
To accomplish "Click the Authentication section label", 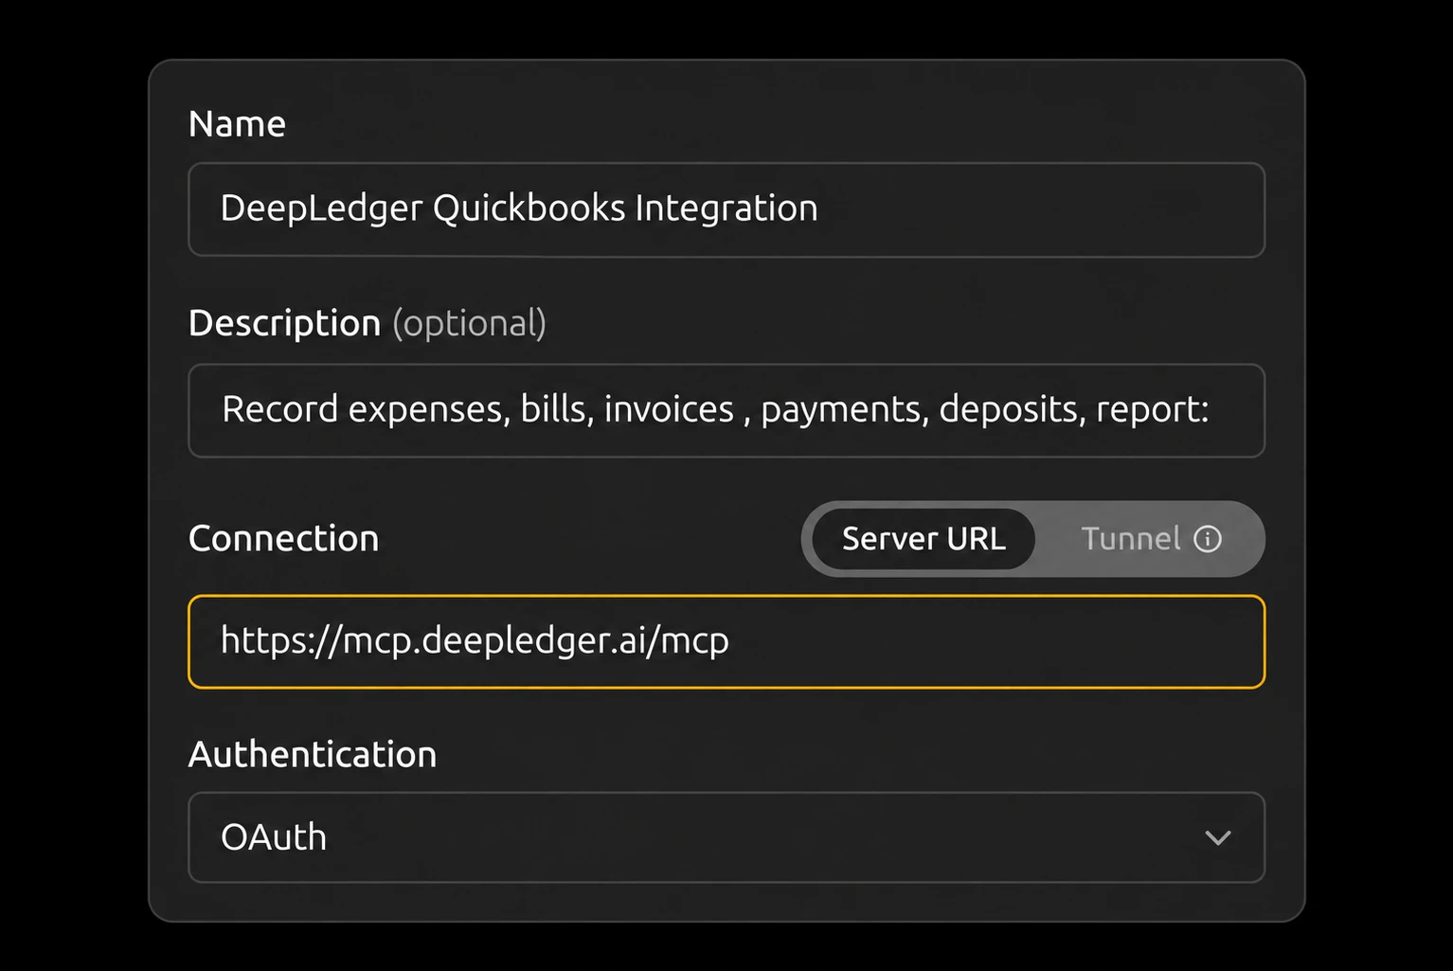I will click(x=313, y=754).
